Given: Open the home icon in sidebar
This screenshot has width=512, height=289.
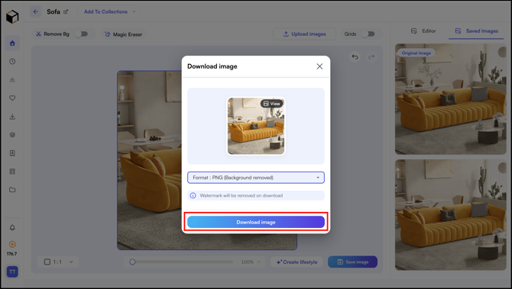Looking at the screenshot, I should tap(12, 43).
